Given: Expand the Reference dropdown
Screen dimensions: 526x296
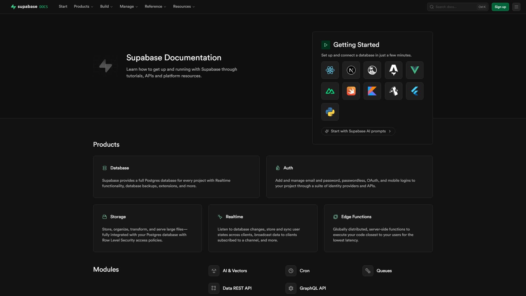Looking at the screenshot, I should (x=155, y=7).
